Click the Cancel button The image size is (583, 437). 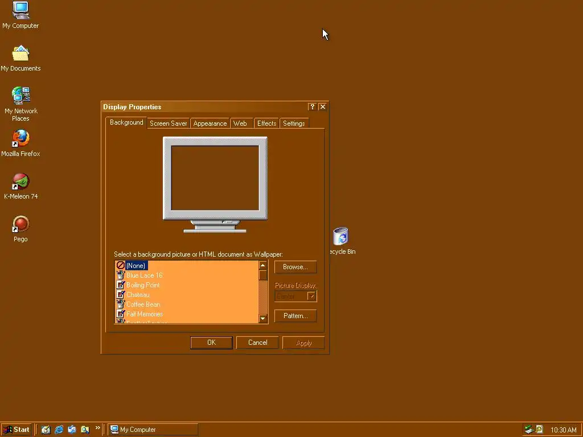pos(257,343)
